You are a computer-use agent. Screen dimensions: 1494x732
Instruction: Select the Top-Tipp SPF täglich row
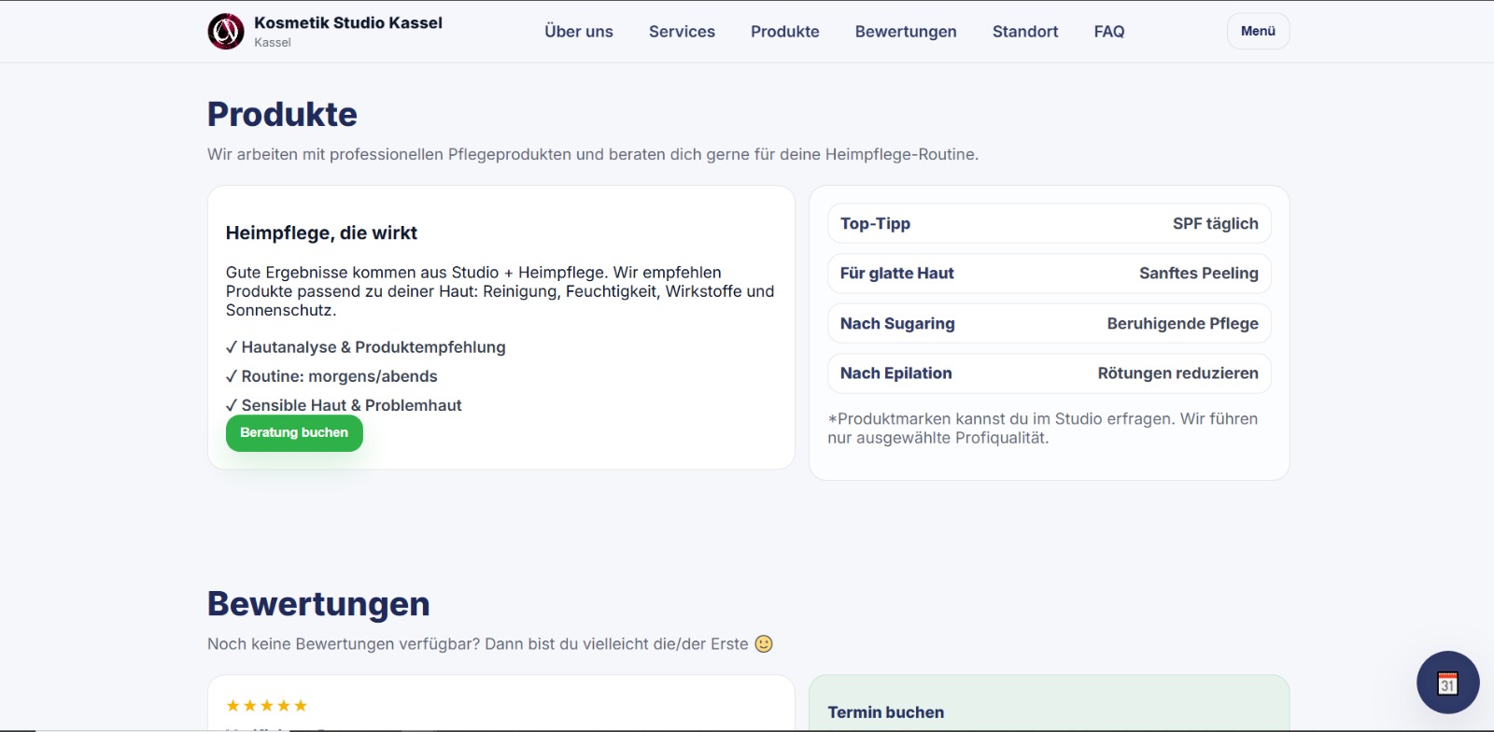1049,224
